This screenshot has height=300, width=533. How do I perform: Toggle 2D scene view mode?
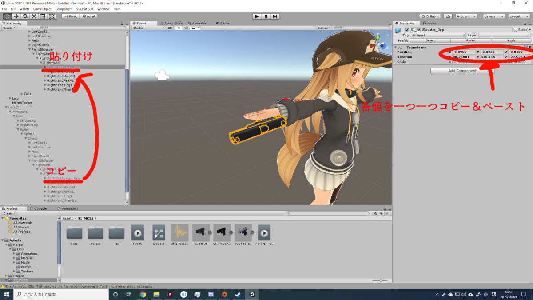tap(170, 28)
